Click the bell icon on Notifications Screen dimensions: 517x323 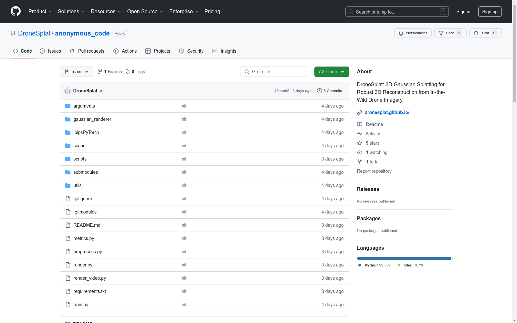click(x=401, y=33)
